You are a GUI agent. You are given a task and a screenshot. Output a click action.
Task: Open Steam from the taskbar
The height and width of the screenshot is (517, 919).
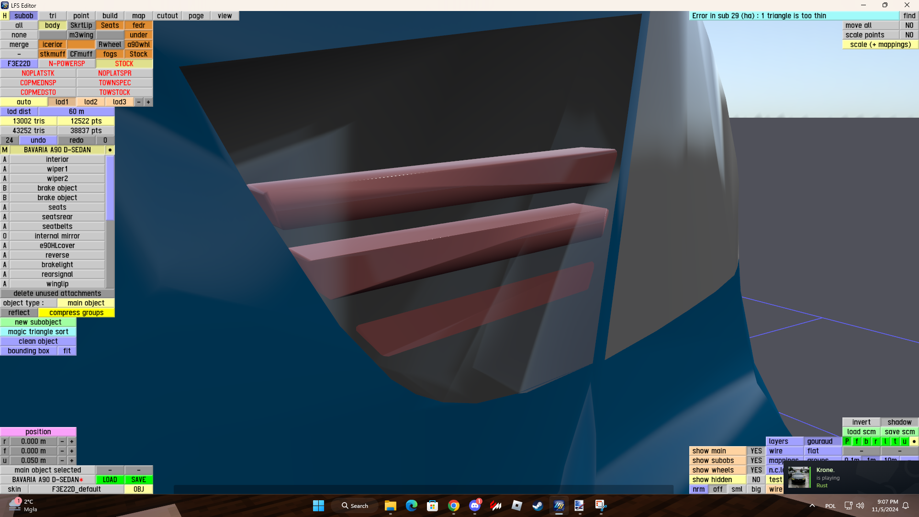[538, 506]
